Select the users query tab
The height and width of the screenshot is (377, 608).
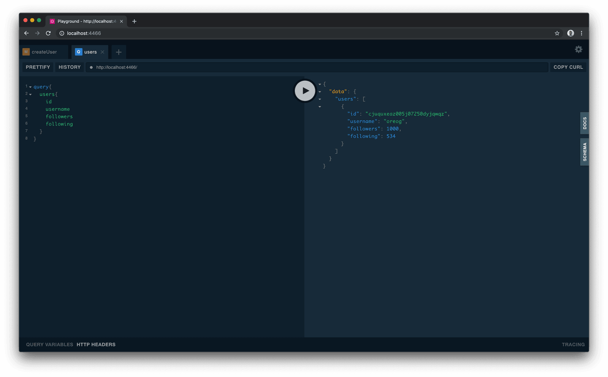(90, 52)
